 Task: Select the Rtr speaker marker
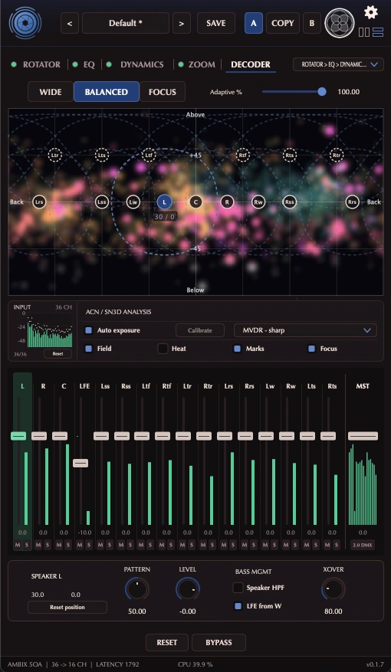pos(337,155)
